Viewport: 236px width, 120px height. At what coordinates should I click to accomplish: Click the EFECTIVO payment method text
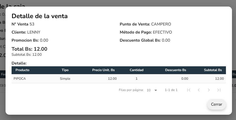(162, 32)
